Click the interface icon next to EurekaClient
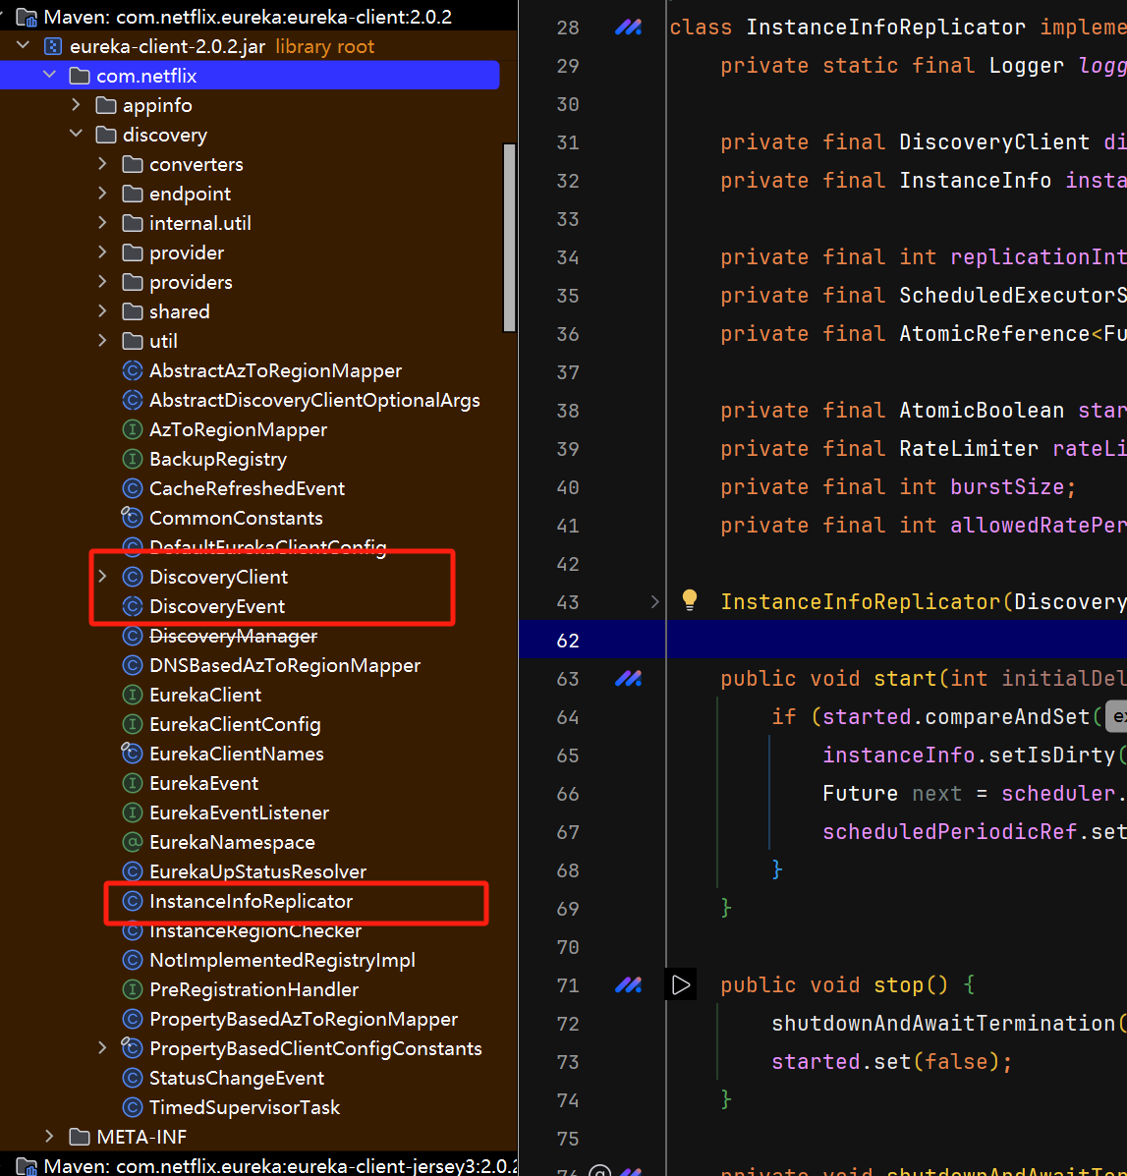Screen dimensions: 1127x1176 click(x=132, y=695)
